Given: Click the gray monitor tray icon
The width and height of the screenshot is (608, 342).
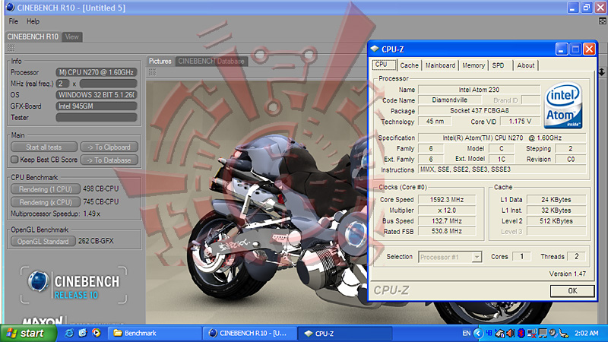Looking at the screenshot, I should click(543, 333).
